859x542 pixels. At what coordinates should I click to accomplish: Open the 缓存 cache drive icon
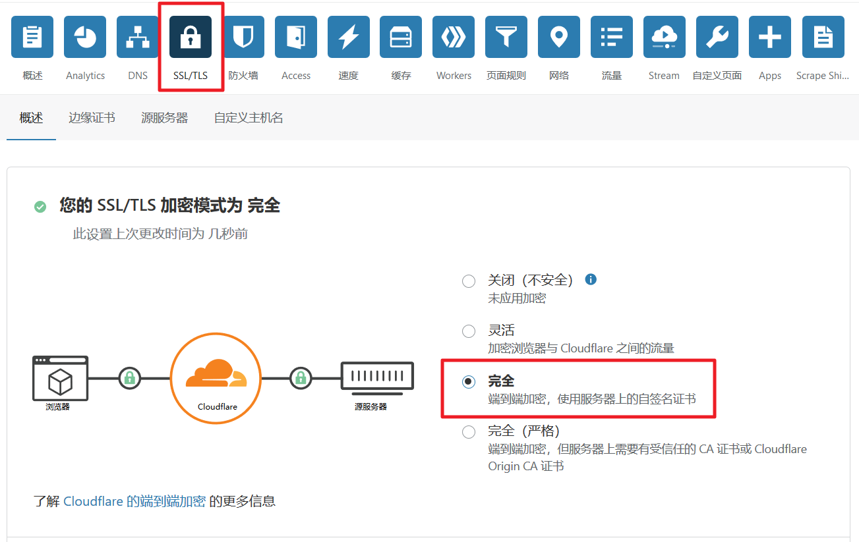(x=401, y=37)
